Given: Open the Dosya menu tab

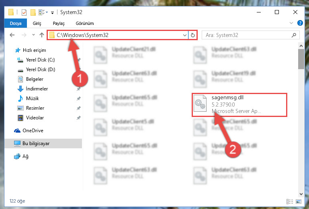Looking at the screenshot, I should [16, 23].
